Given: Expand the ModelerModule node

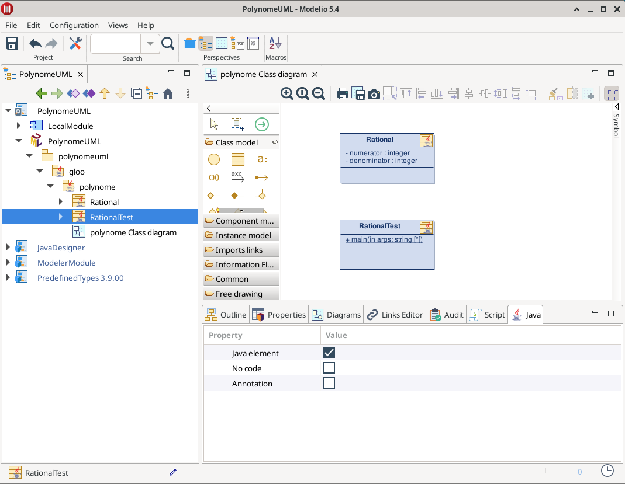Looking at the screenshot, I should coord(8,262).
